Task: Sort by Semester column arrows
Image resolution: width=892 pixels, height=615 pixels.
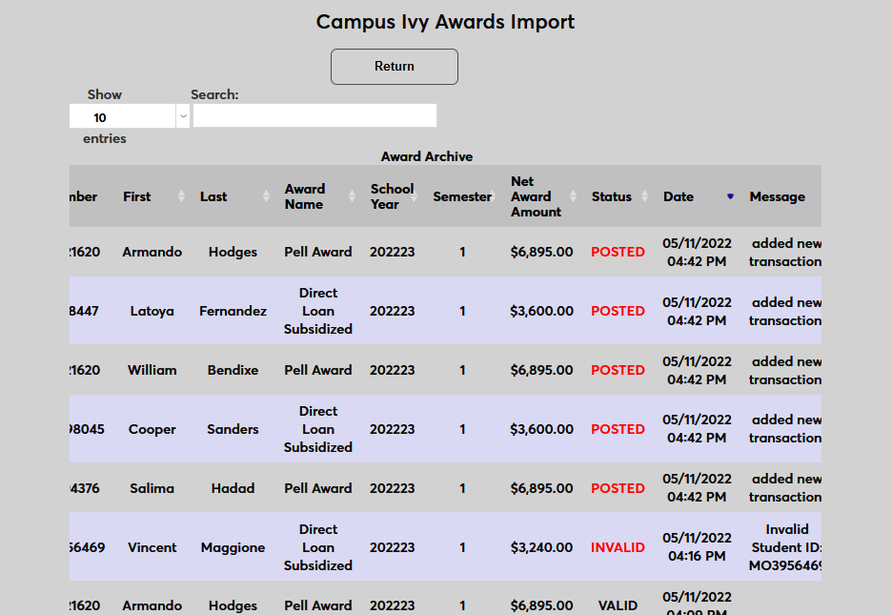Action: [x=497, y=196]
